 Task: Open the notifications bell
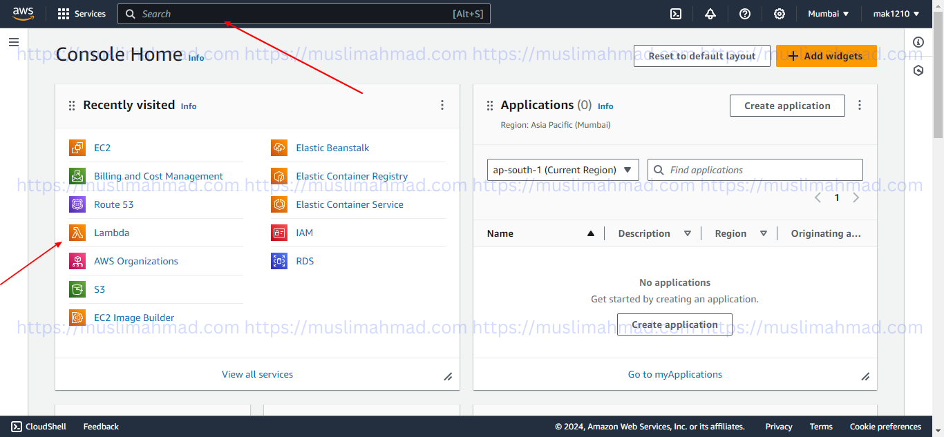click(x=710, y=14)
